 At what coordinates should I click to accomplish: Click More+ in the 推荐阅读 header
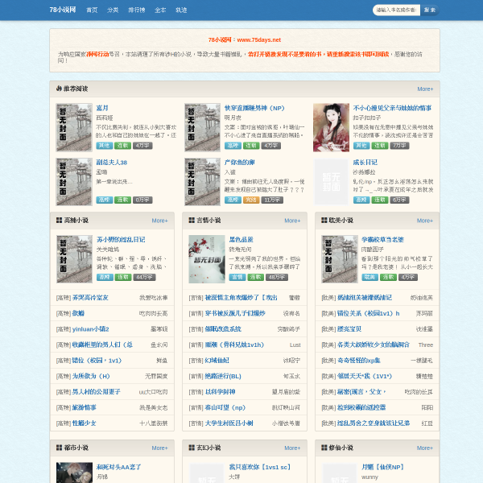coord(425,89)
